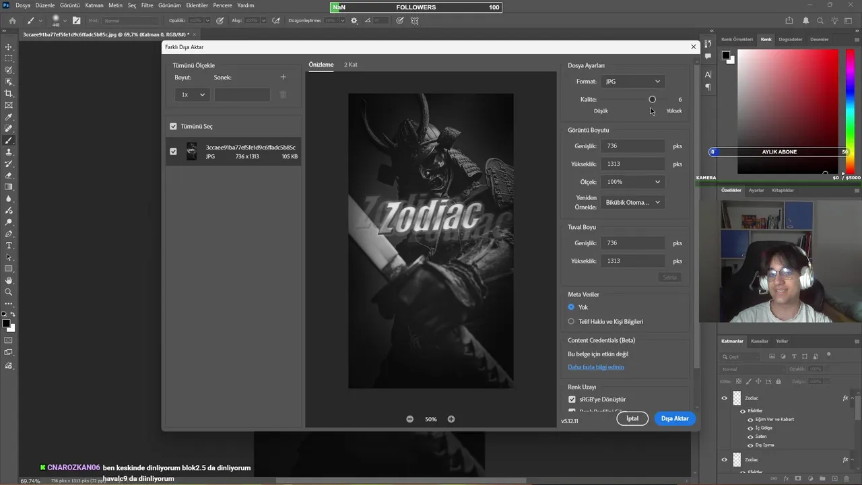Select the Rectangular Marquee tool
Viewport: 862px width, 485px height.
(9, 59)
